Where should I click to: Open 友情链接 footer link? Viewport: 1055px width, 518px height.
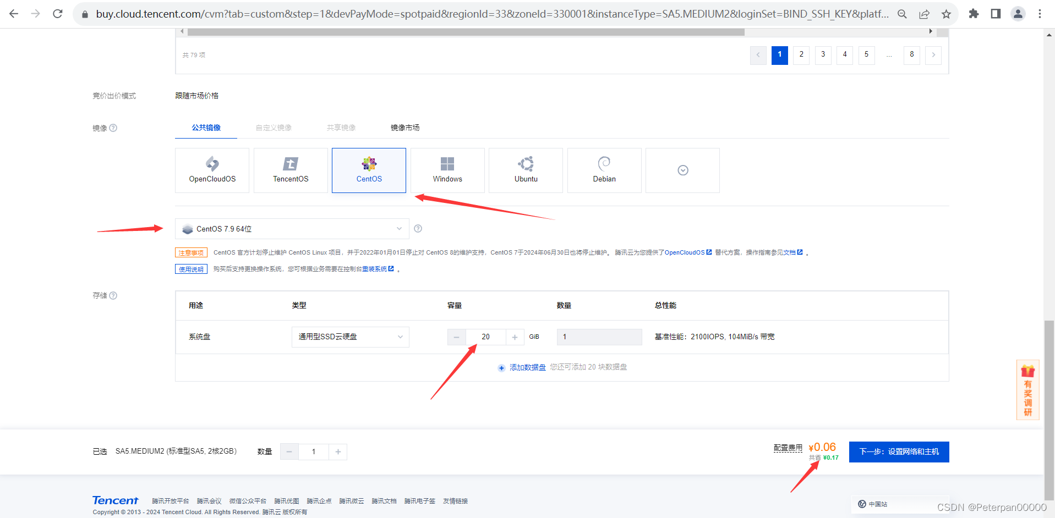455,501
